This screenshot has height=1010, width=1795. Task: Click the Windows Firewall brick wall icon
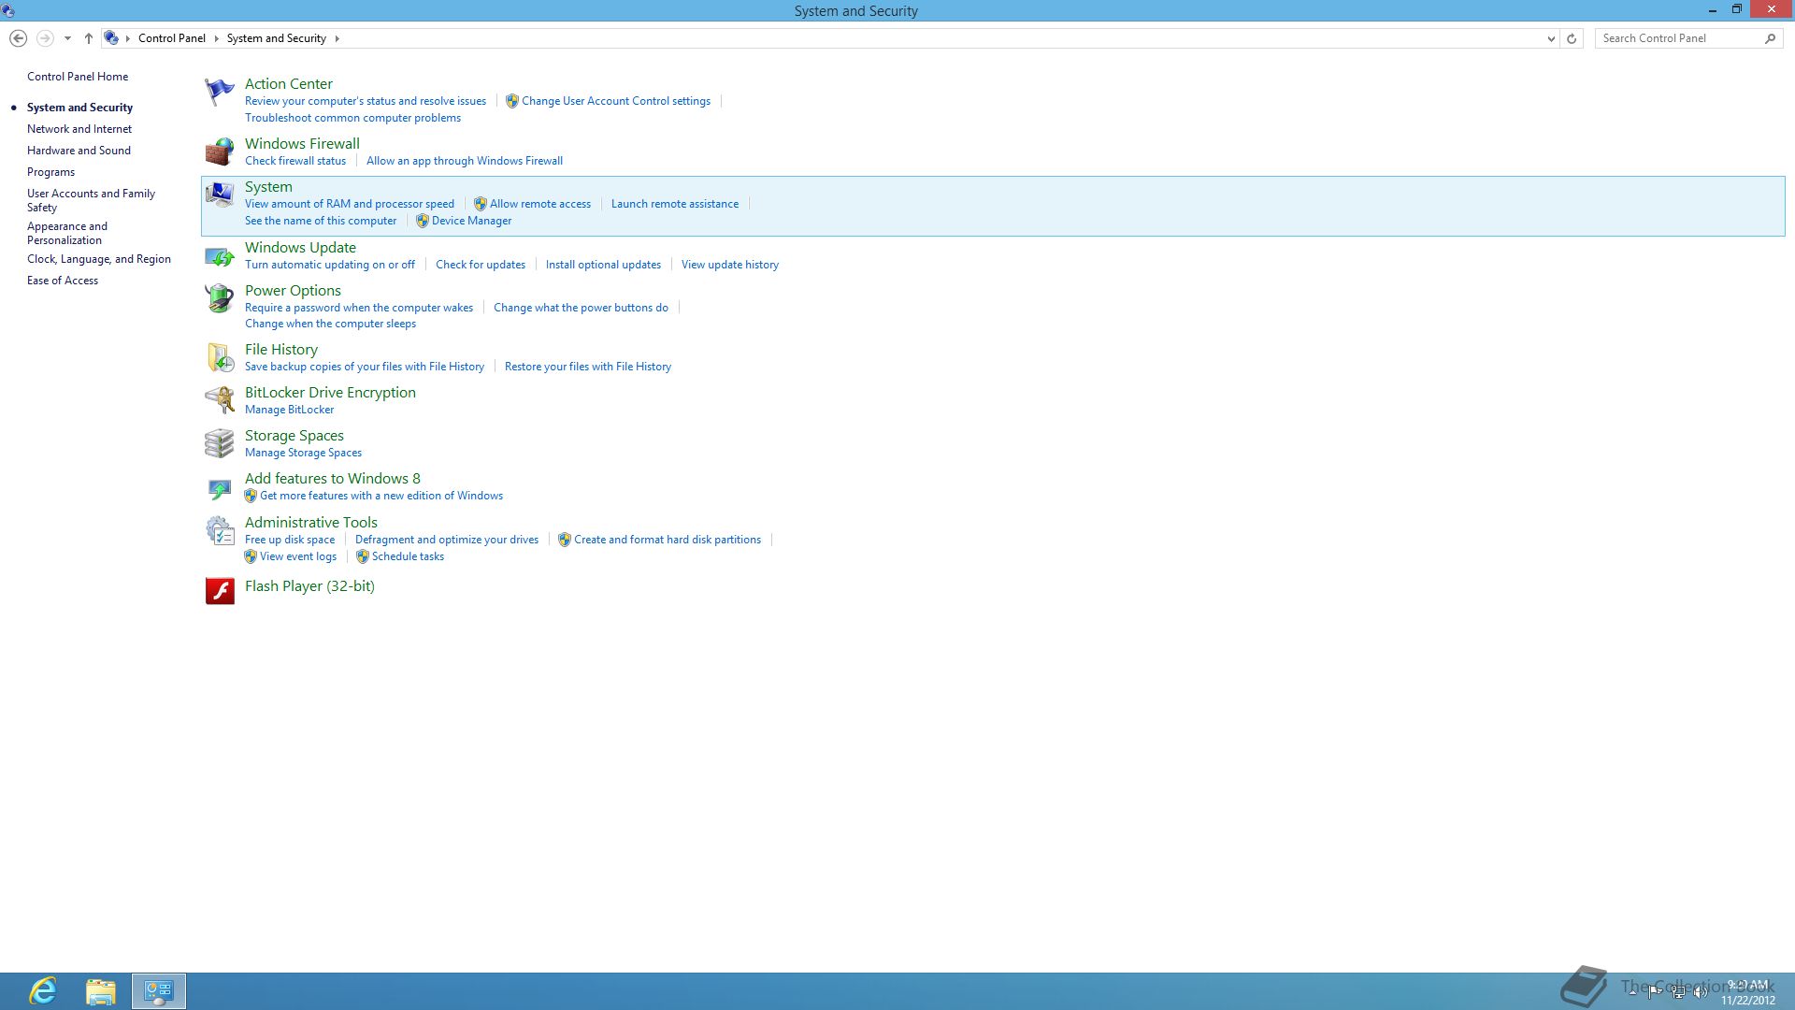(x=219, y=151)
